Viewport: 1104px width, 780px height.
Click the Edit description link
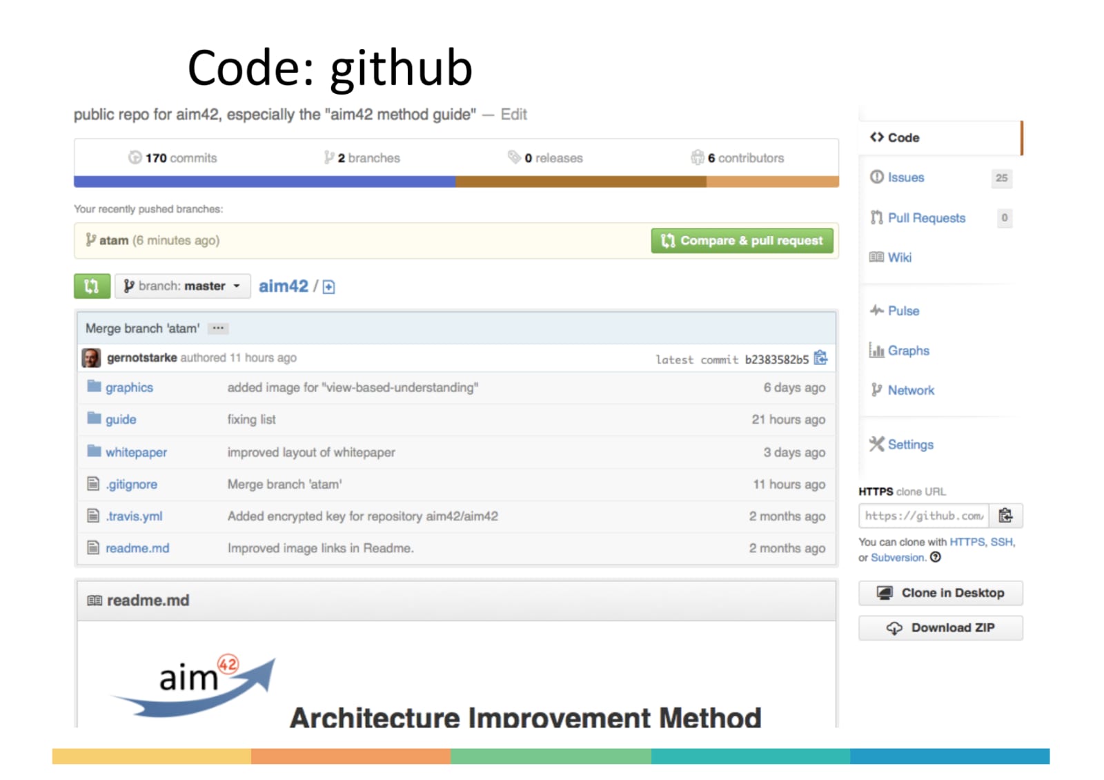514,115
